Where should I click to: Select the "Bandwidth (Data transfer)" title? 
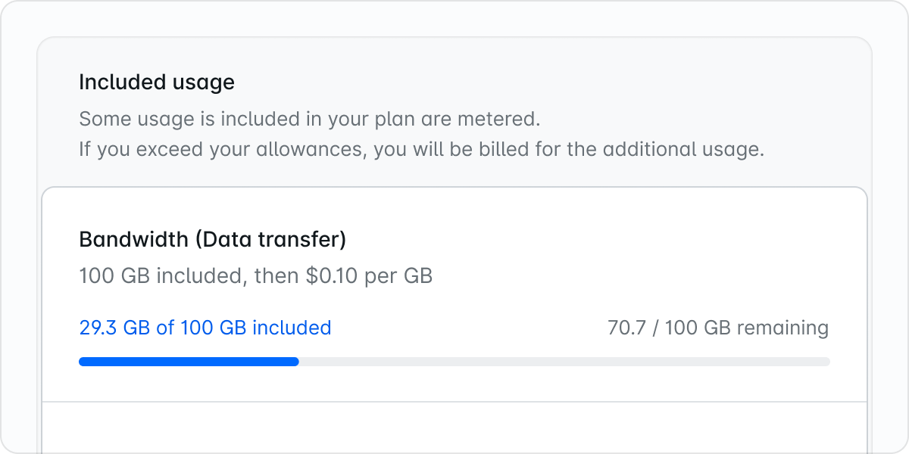(212, 240)
